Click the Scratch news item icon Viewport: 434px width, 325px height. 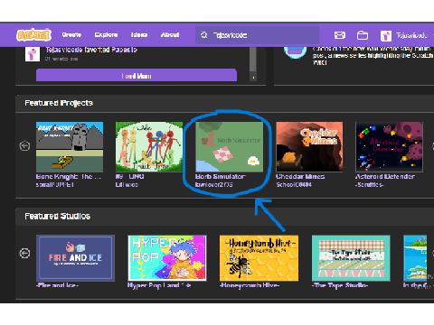(x=295, y=52)
